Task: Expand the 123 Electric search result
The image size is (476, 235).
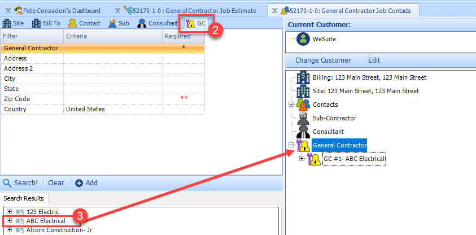Action: (x=9, y=212)
